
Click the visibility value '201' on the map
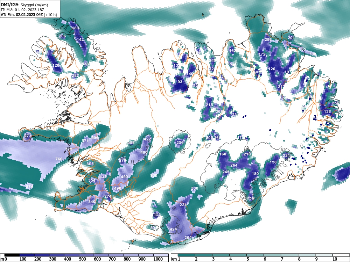click(x=291, y=38)
